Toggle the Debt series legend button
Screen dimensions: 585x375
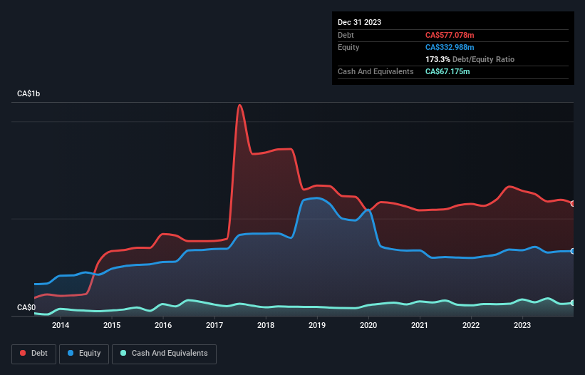34,354
